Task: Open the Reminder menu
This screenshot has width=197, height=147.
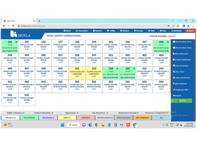Action: coord(177,31)
